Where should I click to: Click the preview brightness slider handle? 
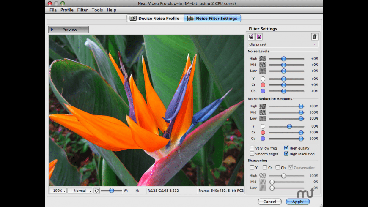(x=112, y=191)
